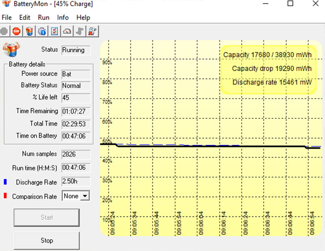Click the Time Remaining field 01:07:27

click(x=76, y=112)
